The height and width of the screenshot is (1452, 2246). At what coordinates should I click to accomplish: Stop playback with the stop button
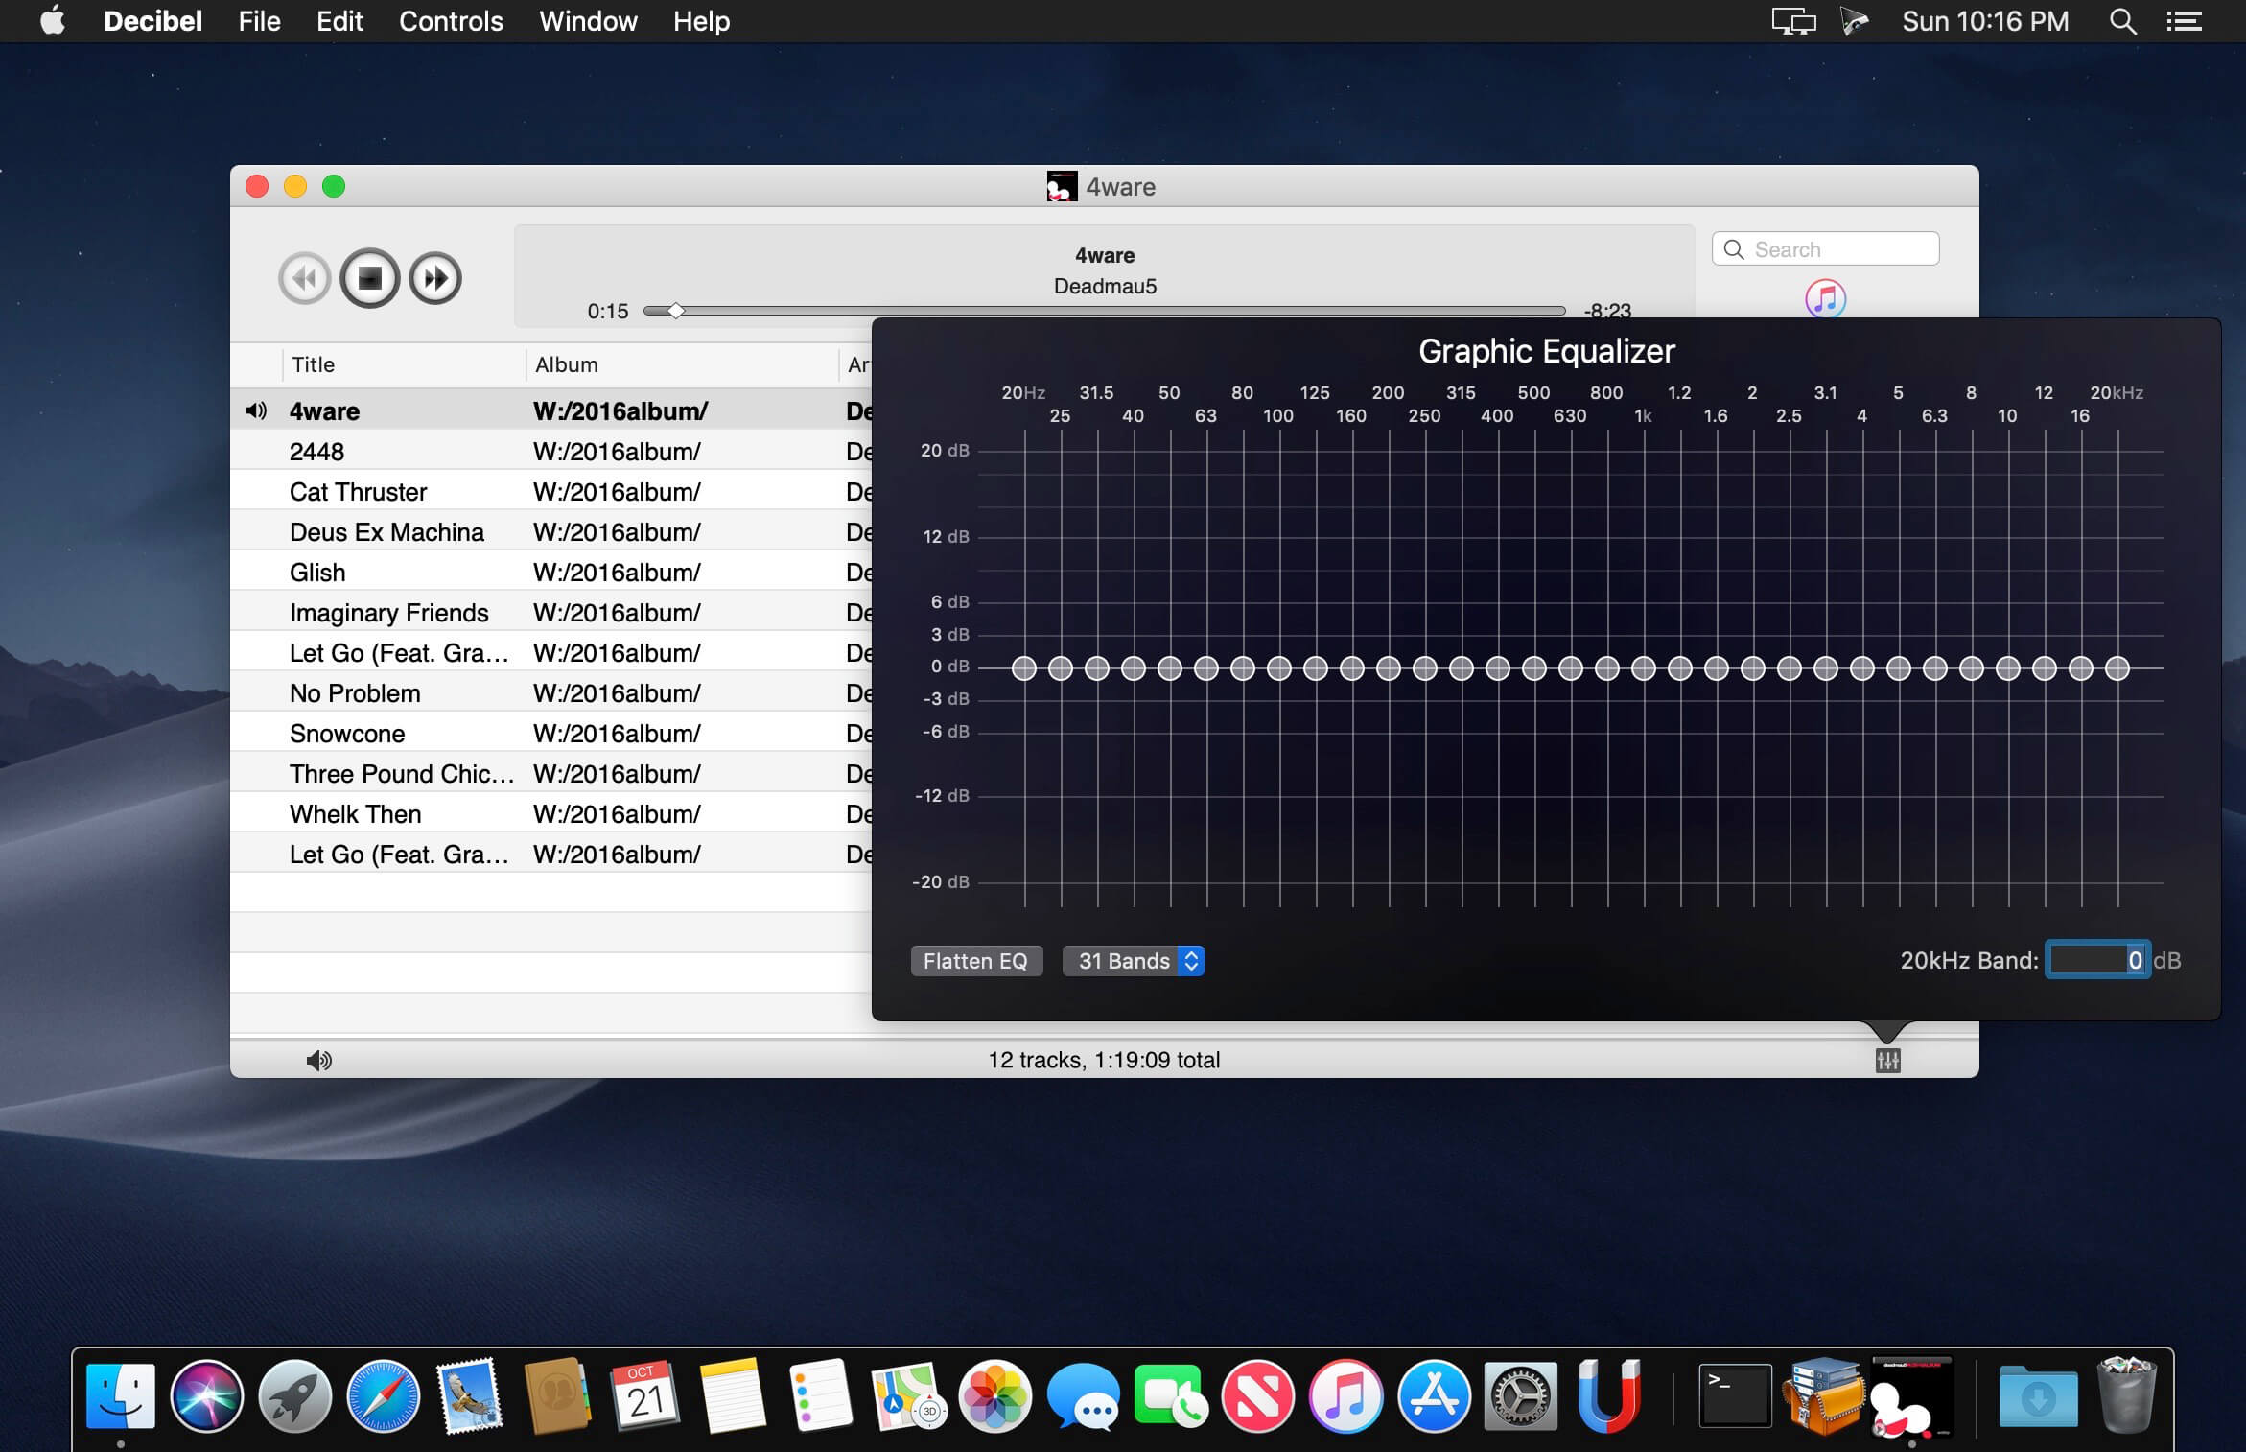370,278
